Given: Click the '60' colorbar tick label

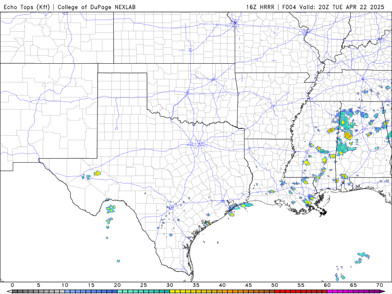Looking at the screenshot, I should (x=327, y=285).
